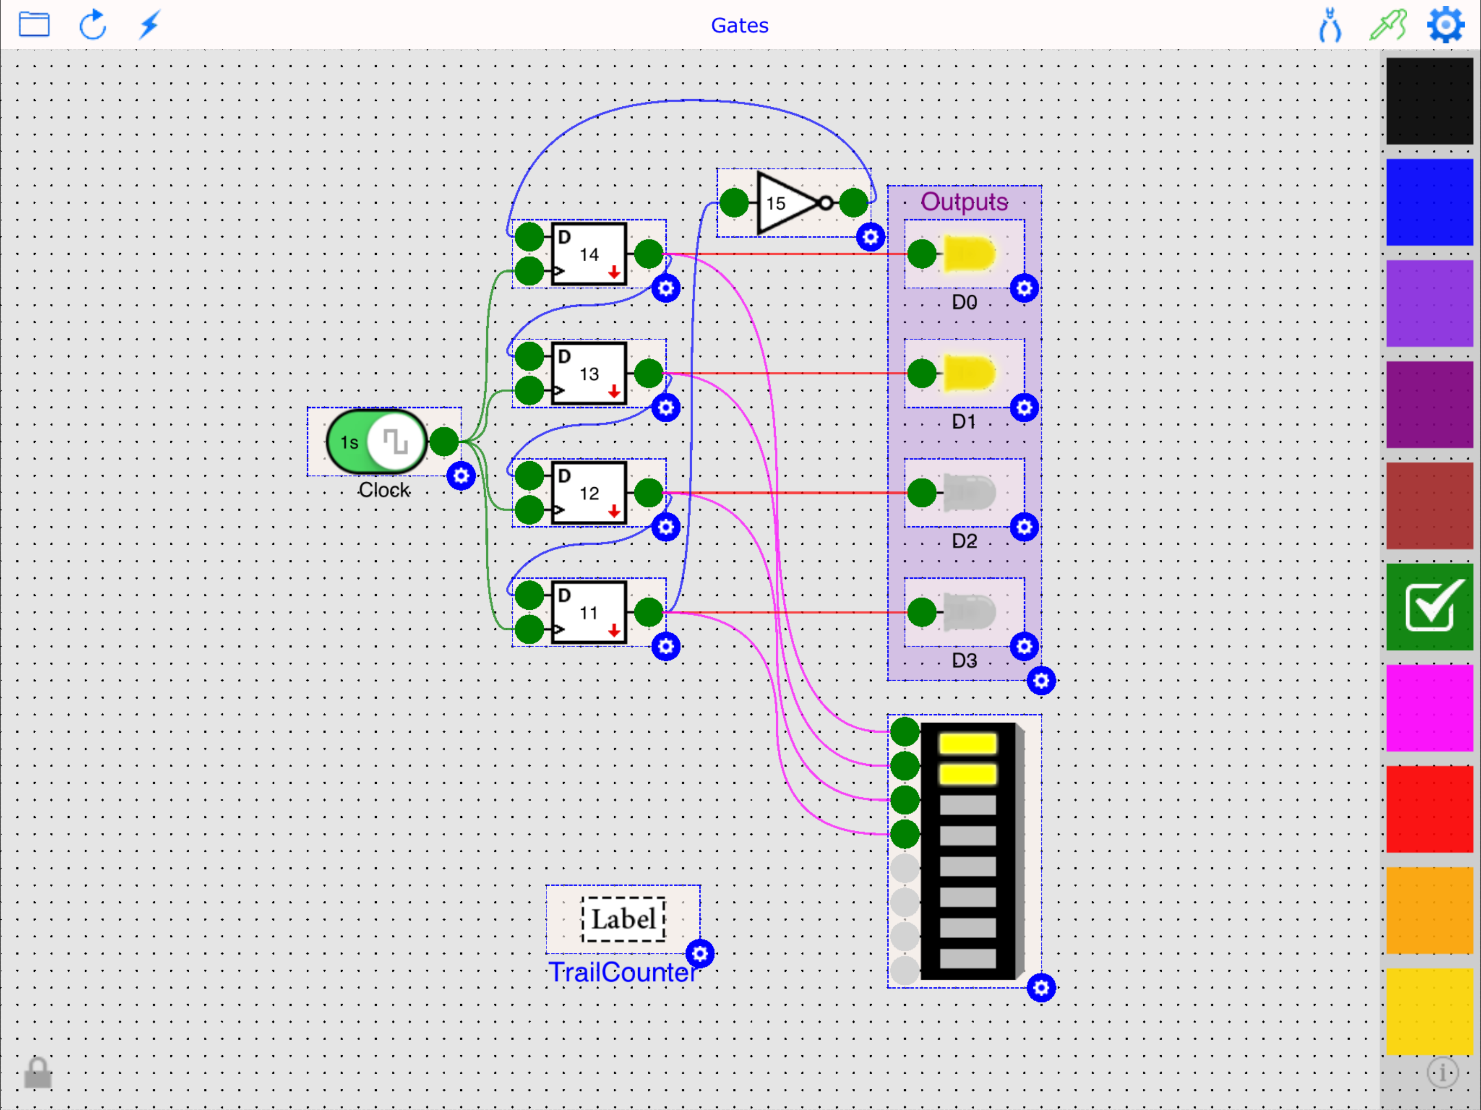Image resolution: width=1481 pixels, height=1110 pixels.
Task: Click the Gates title in the title bar
Action: coord(739,25)
